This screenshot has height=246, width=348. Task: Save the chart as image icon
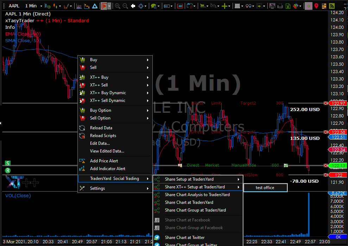click(x=272, y=6)
